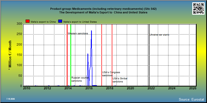
Task: Click the blue 2016 export peak
Action: (x=91, y=31)
